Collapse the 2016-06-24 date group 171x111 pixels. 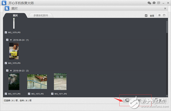(x=11, y=40)
